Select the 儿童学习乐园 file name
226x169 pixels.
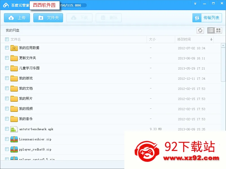[x=29, y=68]
